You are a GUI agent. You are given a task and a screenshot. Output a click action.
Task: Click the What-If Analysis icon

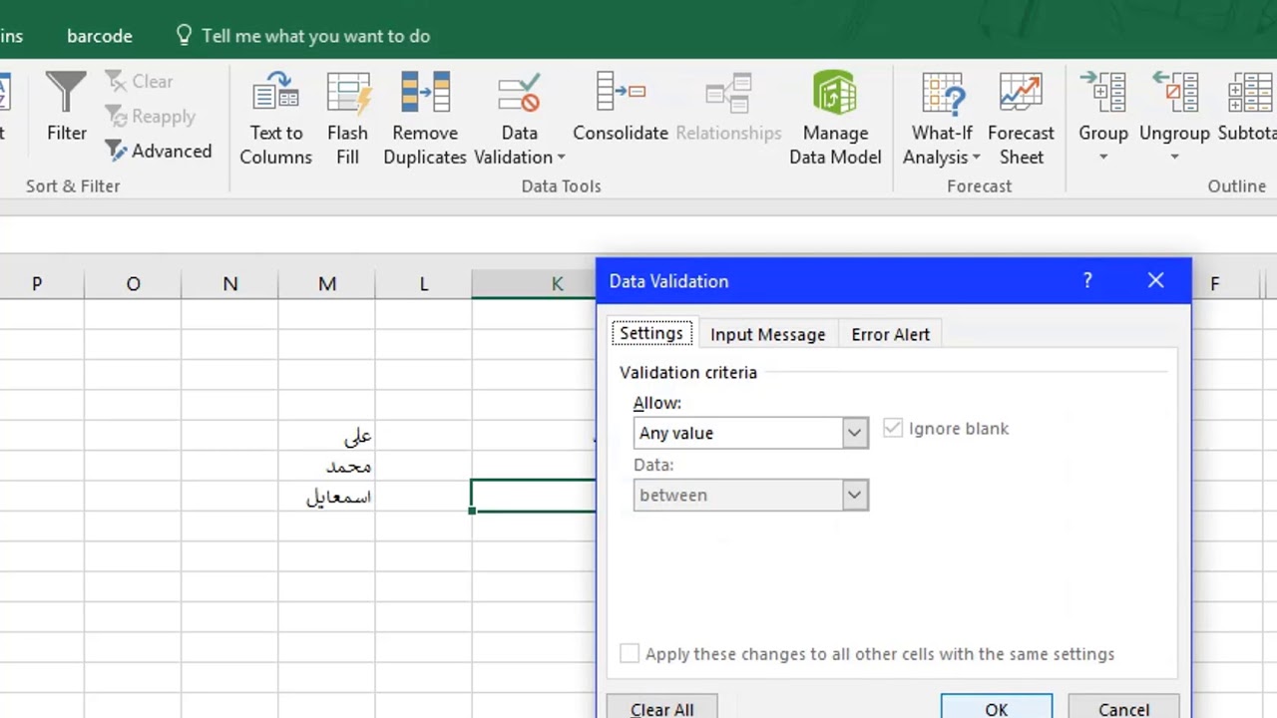click(x=942, y=92)
